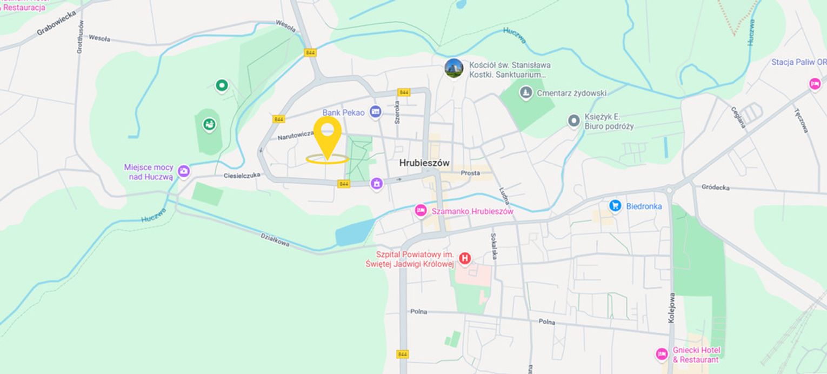Screen dimensions: 827x374
Task: Click the Hrubieszów city name label
Action: 424,163
